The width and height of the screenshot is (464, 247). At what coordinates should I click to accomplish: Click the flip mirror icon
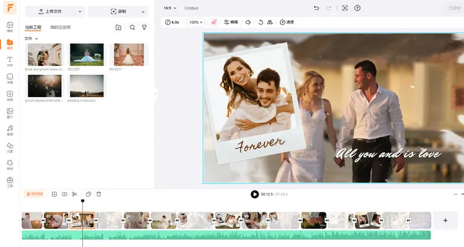point(270,22)
